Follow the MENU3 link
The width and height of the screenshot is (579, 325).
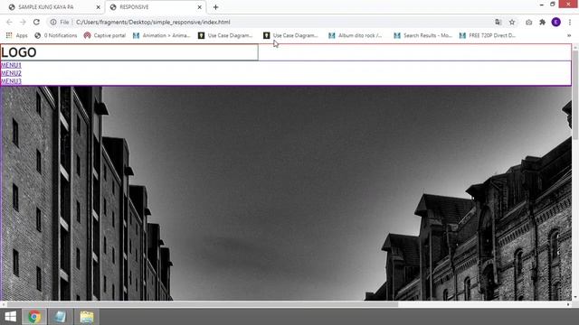11,80
